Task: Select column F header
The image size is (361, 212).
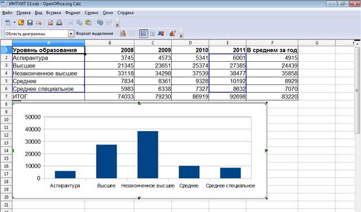Action: [272, 43]
